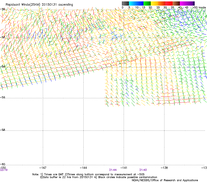Click the -58 latitude axis label
The width and height of the screenshot is (207, 182).
(3, 130)
